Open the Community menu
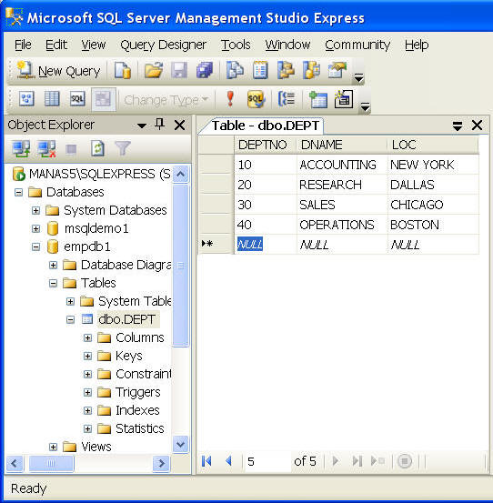 point(357,45)
